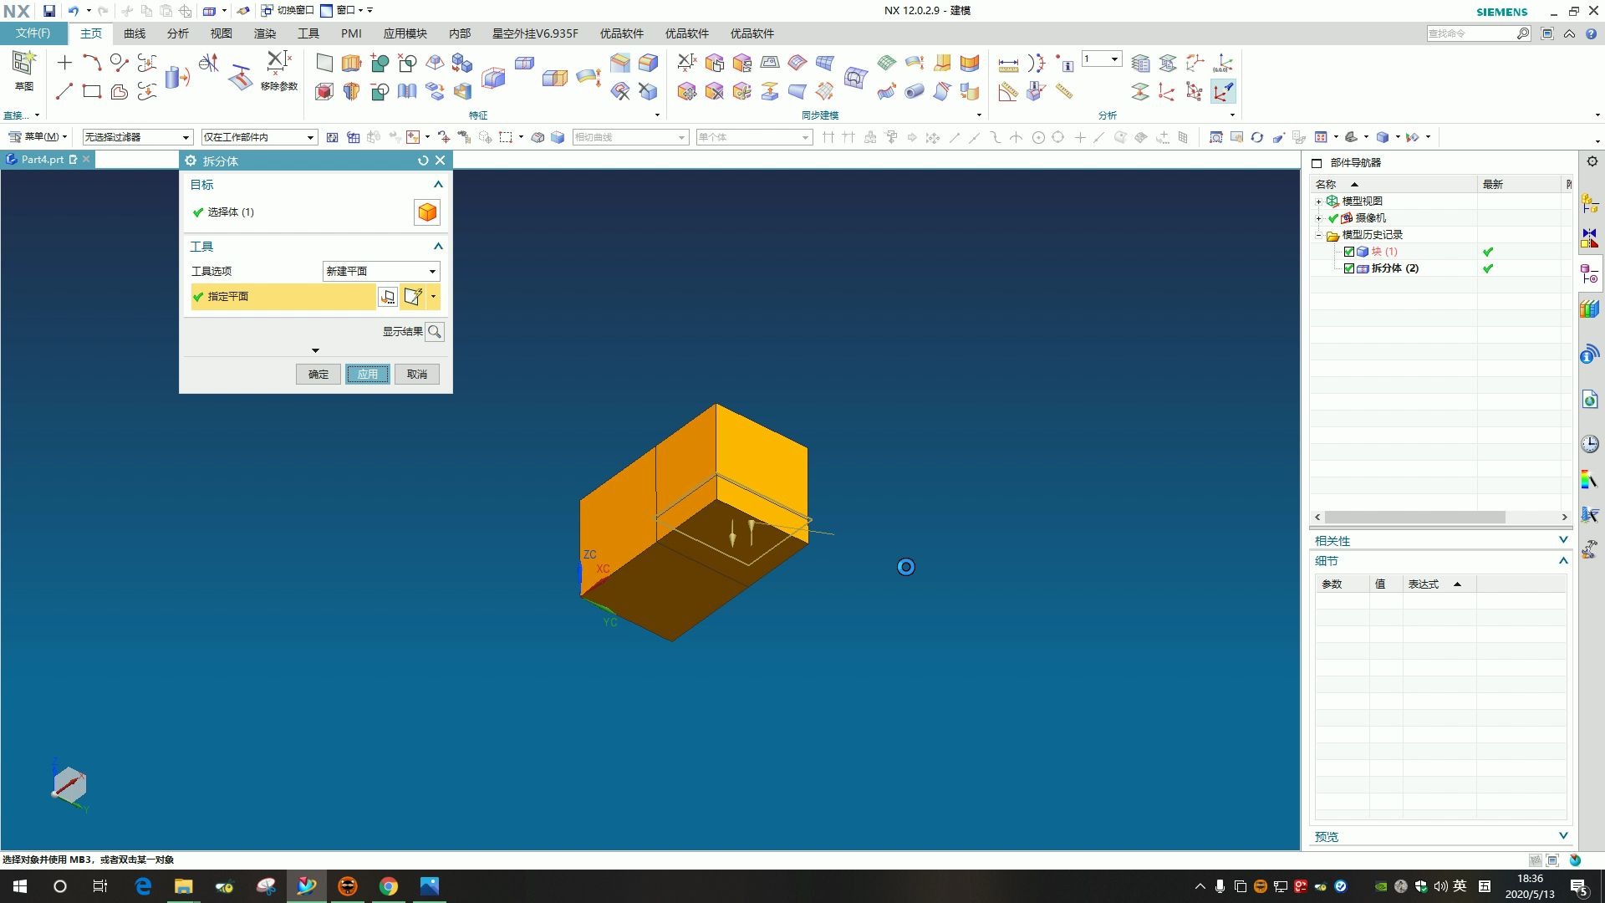Select the Measure Distance icon
The height and width of the screenshot is (903, 1605).
click(1008, 64)
